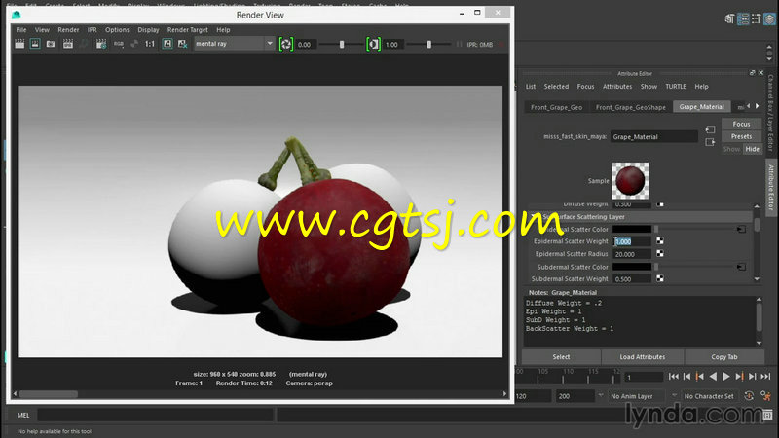Image resolution: width=779 pixels, height=438 pixels.
Task: Click the left arrow to scroll Attribute Editor tabs
Action: [x=749, y=106]
